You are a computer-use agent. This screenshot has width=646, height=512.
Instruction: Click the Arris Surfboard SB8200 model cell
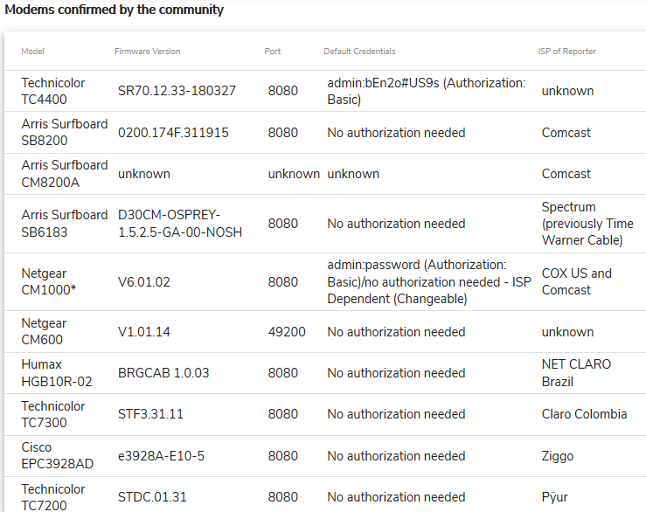click(65, 133)
